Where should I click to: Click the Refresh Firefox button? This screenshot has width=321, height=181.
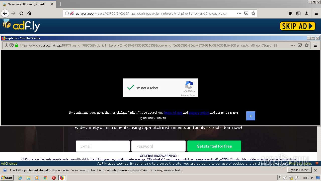tap(299, 170)
